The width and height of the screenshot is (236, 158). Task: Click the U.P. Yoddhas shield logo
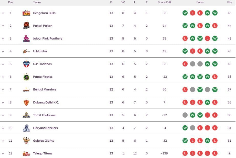click(26, 64)
